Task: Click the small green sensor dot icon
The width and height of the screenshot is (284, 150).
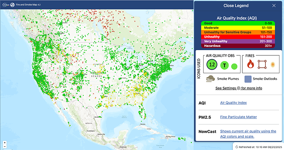Action: pyautogui.click(x=234, y=66)
